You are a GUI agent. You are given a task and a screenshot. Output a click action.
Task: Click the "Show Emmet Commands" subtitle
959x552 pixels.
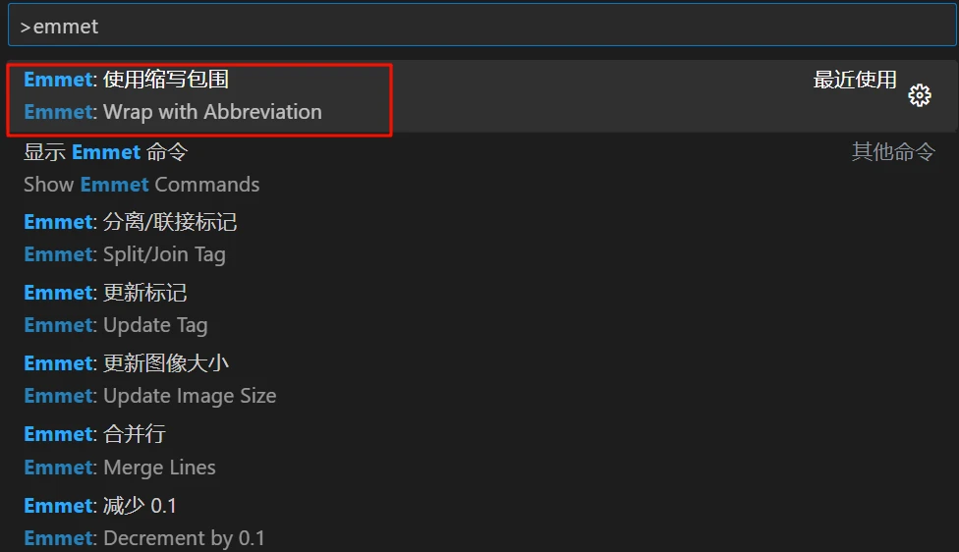coord(141,185)
